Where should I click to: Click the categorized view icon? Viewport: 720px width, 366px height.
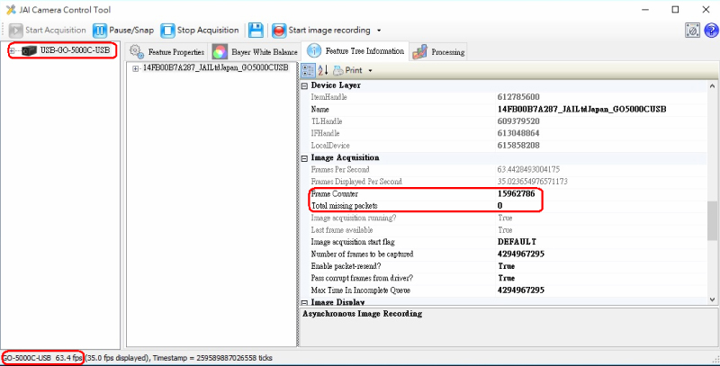pyautogui.click(x=307, y=70)
